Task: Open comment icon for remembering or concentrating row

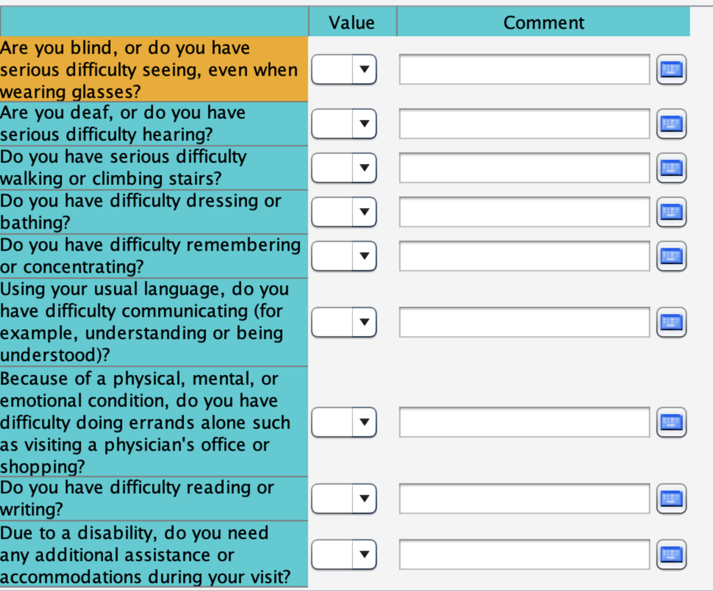Action: pyautogui.click(x=671, y=256)
